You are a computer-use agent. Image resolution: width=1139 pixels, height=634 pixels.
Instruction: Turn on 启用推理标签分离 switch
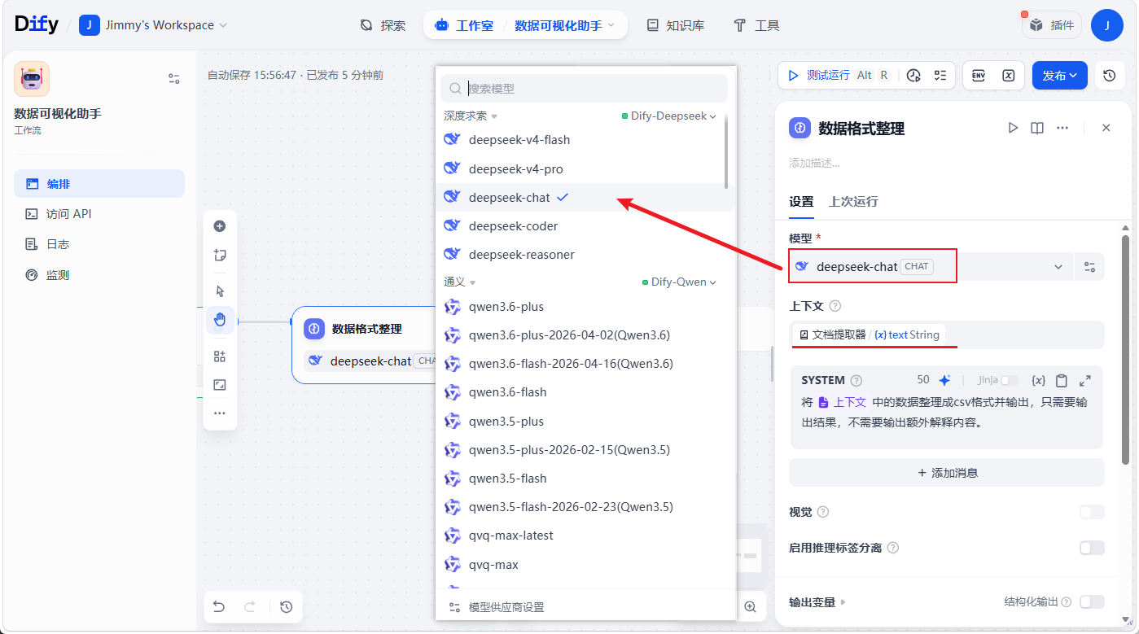pyautogui.click(x=1092, y=548)
